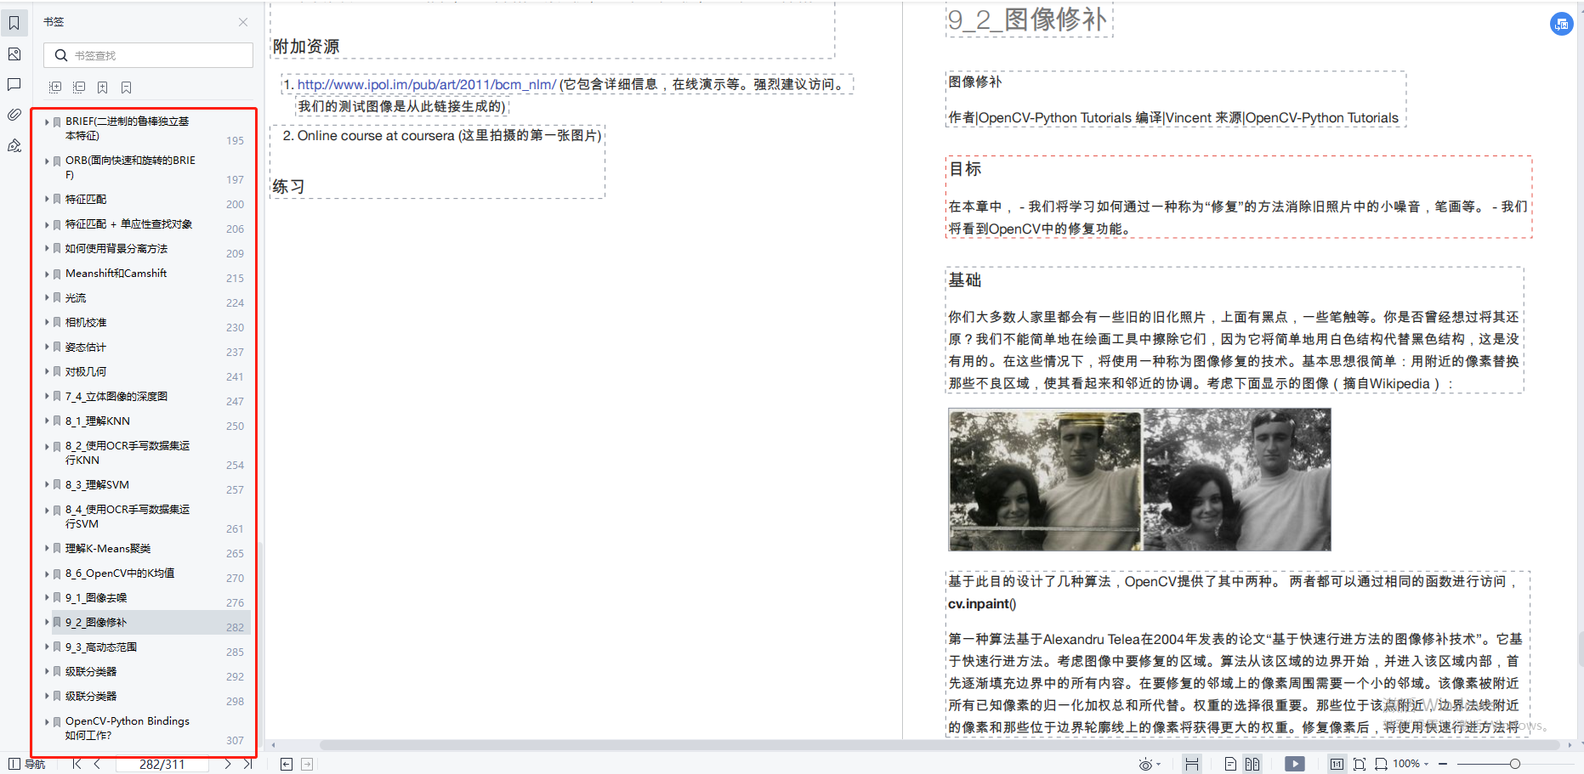The width and height of the screenshot is (1584, 774).
Task: Select the 7_4_立体图像的深度图 bookmark
Action: (x=116, y=397)
